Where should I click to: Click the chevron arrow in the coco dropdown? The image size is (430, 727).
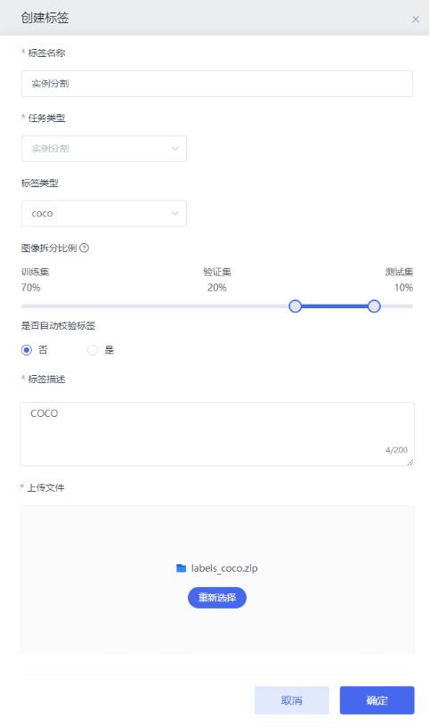pyautogui.click(x=175, y=213)
